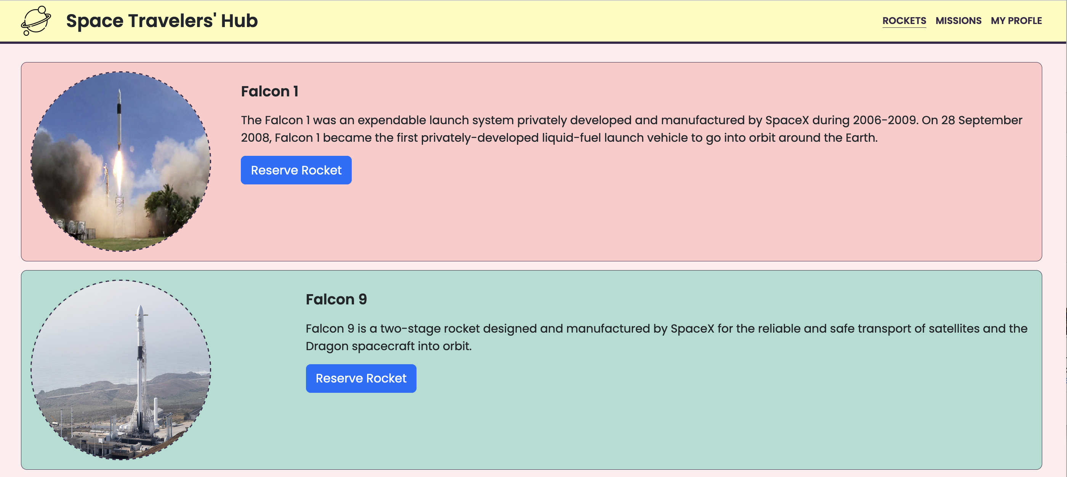This screenshot has height=477, width=1067.
Task: Reserve the Falcon 9 rocket
Action: coord(361,378)
